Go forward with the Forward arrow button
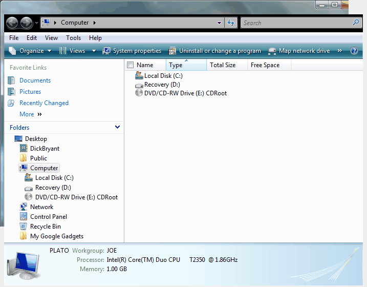The height and width of the screenshot is (287, 367). click(x=26, y=23)
